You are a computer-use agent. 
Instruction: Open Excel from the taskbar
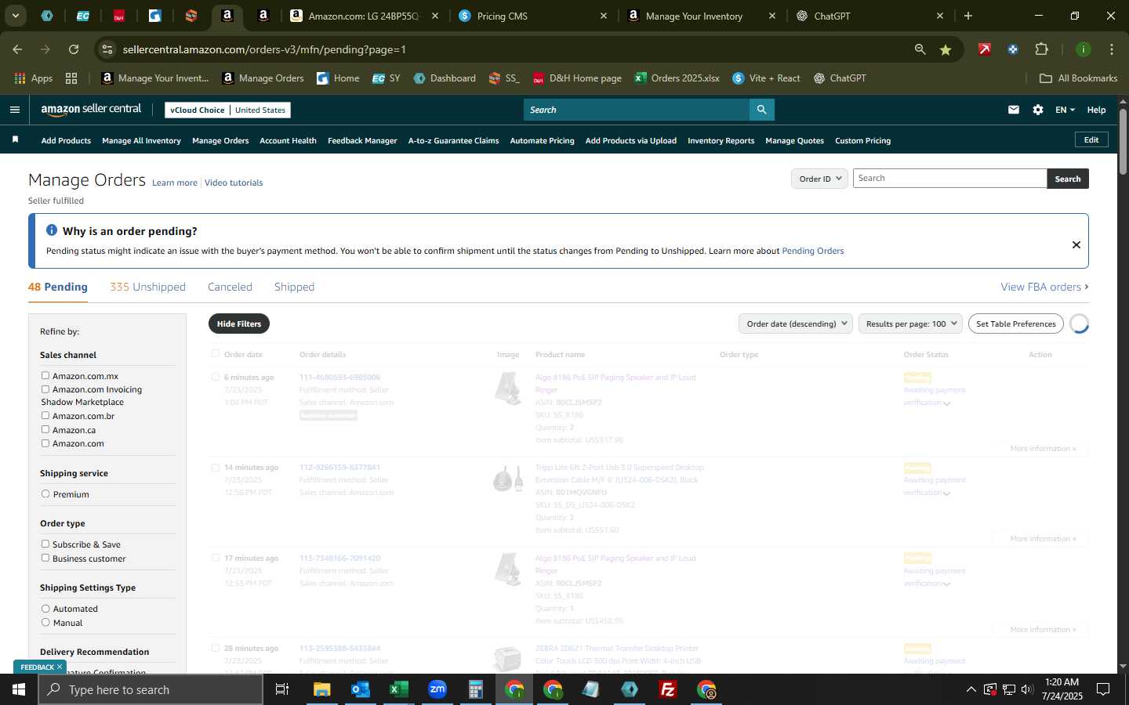pyautogui.click(x=398, y=689)
